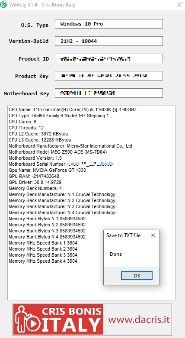Image resolution: width=185 pixels, height=338 pixels.
Task: Select Memory Bank Bytes N.1 line
Action: click(47, 219)
